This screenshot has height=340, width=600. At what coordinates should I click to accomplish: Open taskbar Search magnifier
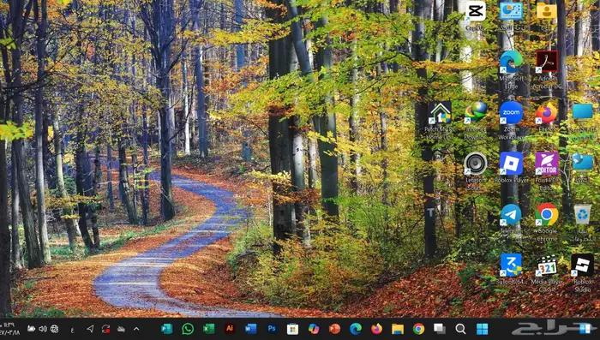(x=461, y=329)
